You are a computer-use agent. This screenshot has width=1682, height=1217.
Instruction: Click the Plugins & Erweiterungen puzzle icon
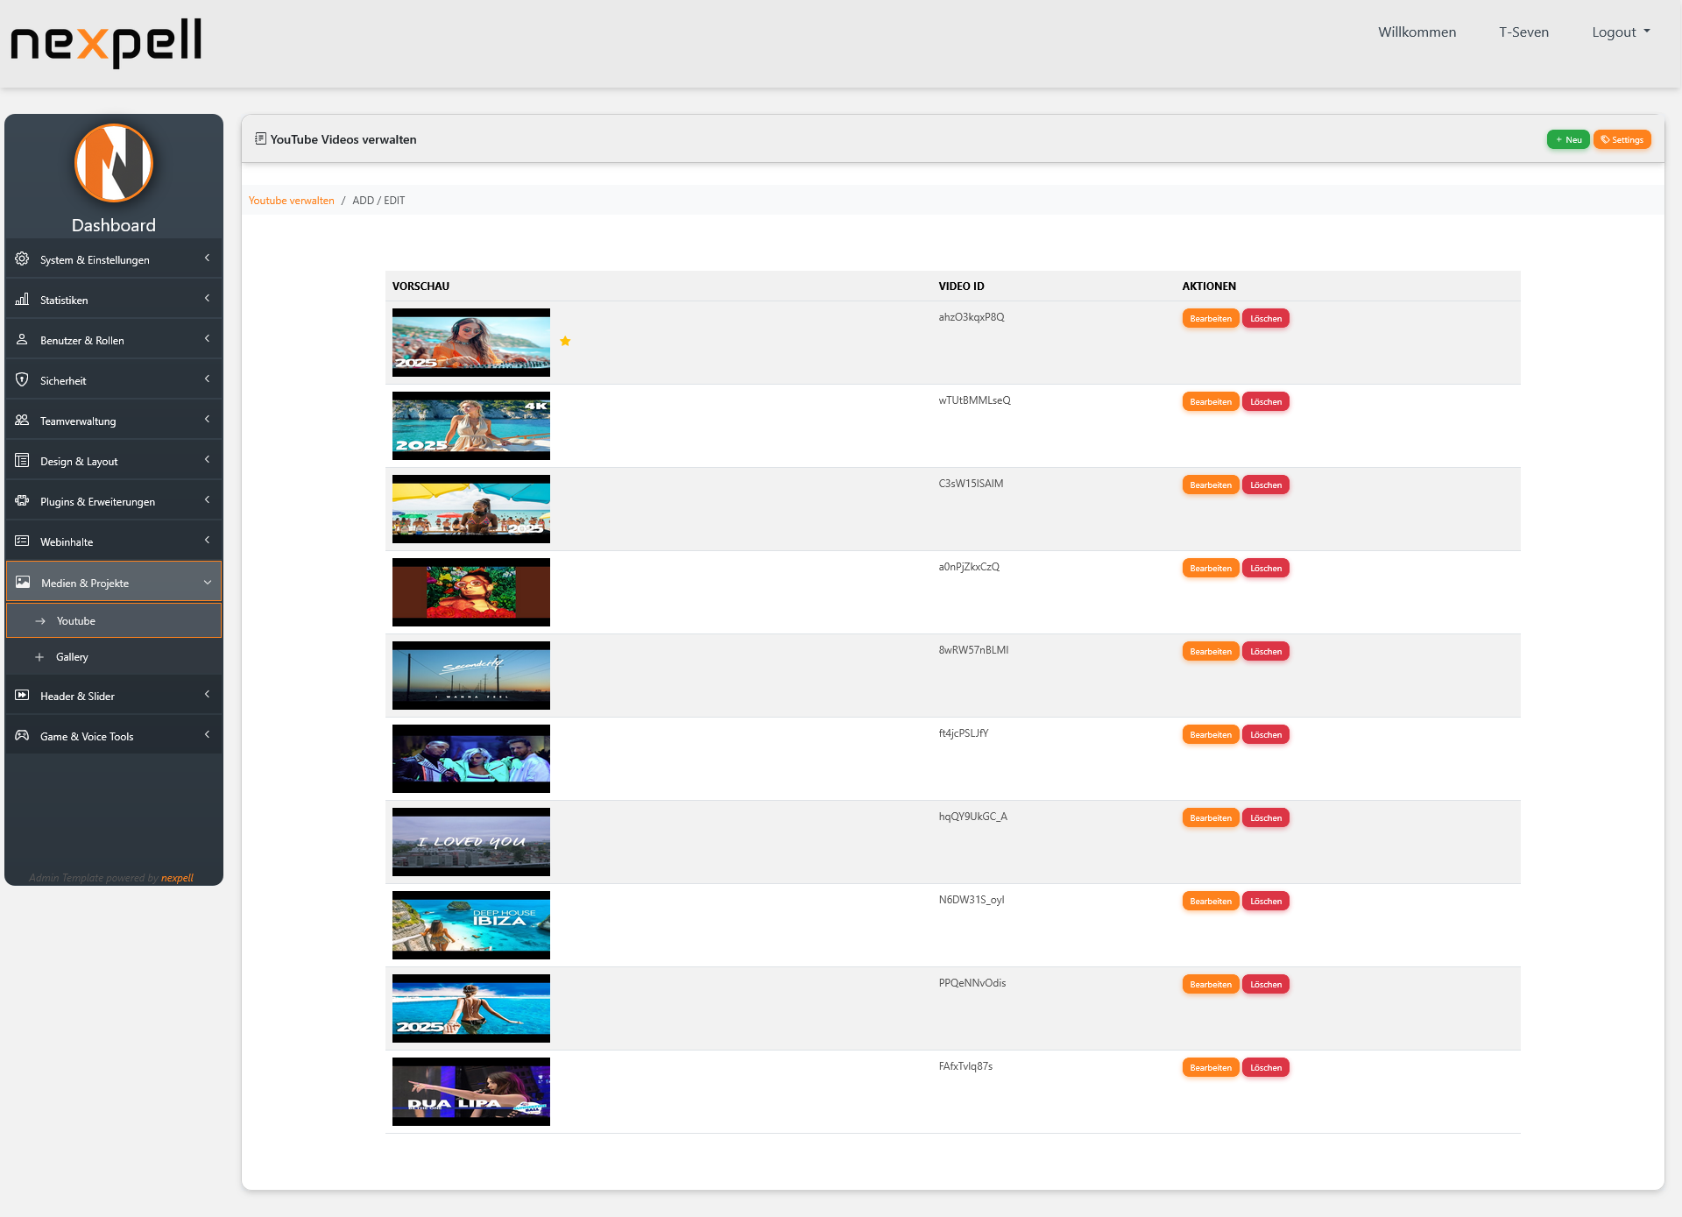(x=21, y=500)
